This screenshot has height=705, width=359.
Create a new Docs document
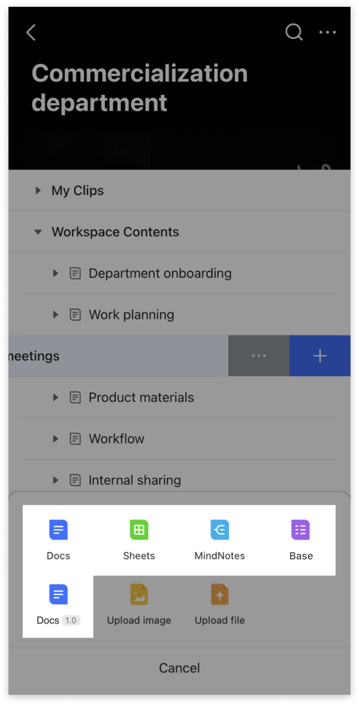pos(58,539)
